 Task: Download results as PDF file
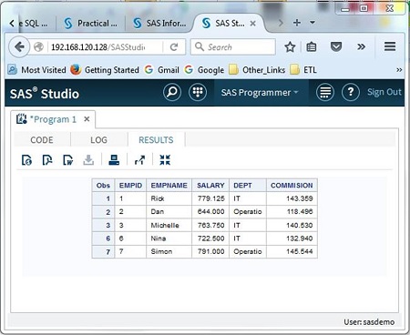tap(47, 160)
